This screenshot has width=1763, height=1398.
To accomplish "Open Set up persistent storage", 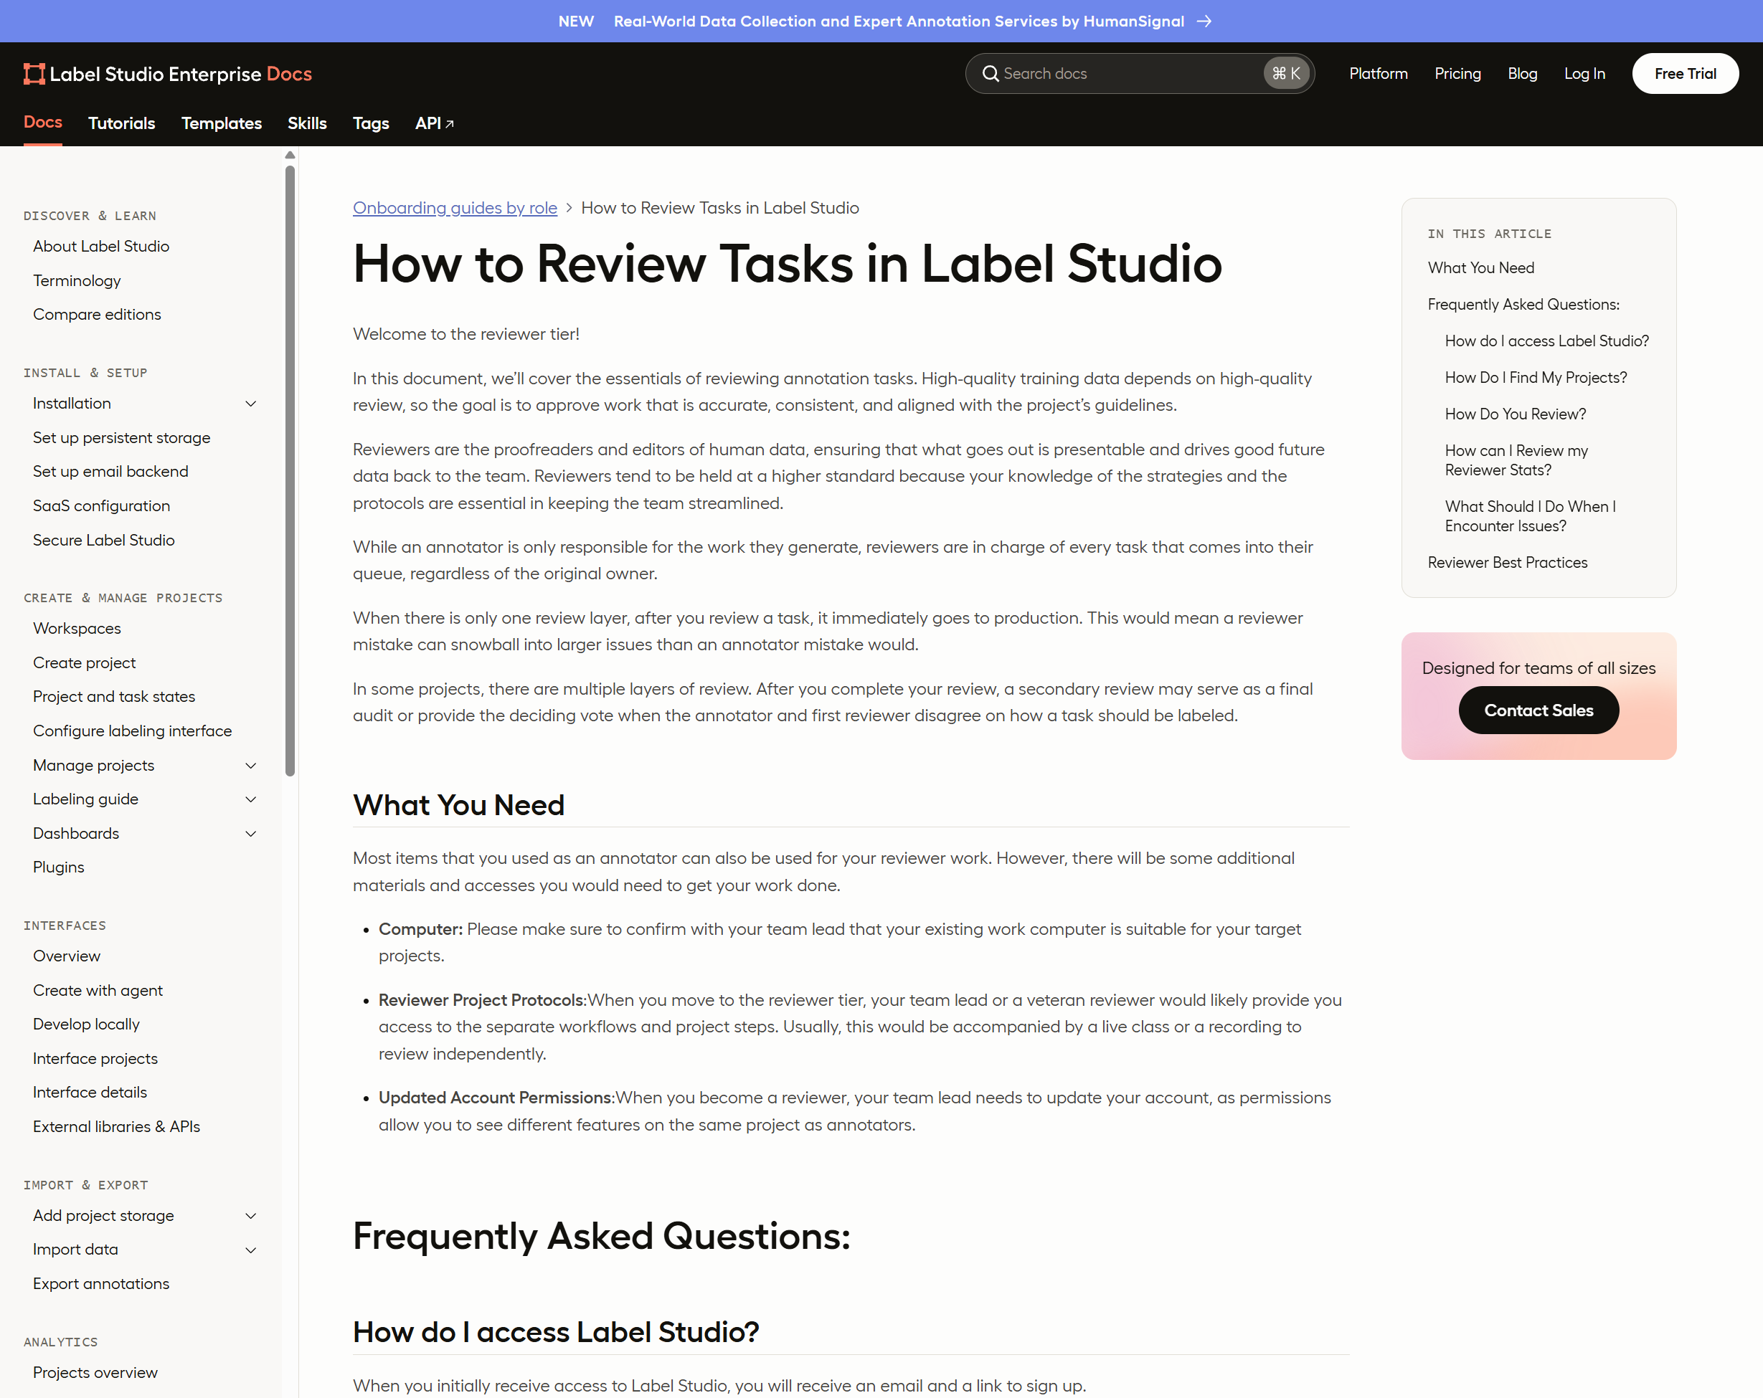I will [x=122, y=437].
